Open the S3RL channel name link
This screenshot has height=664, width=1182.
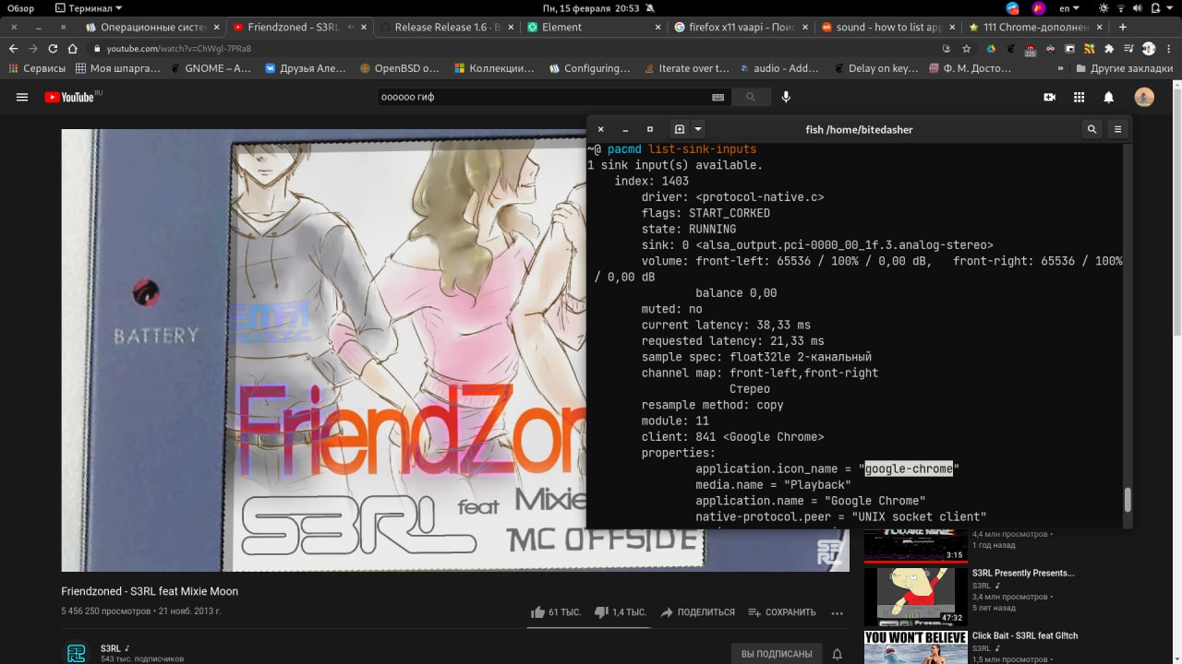pos(110,648)
